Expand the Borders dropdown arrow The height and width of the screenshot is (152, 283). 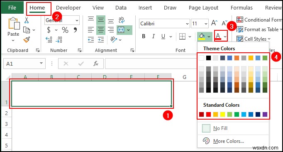[x=190, y=37]
